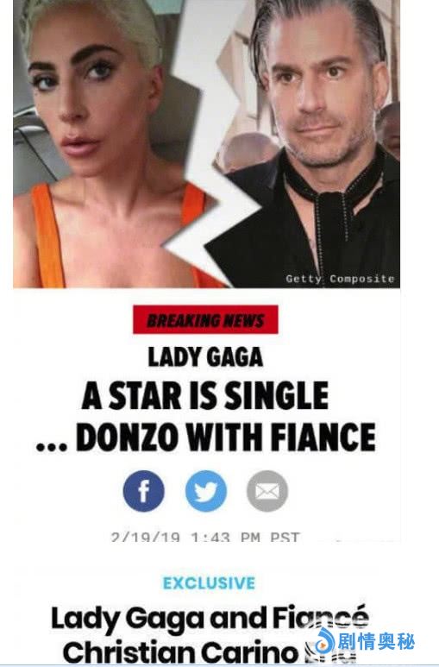Click the 1:43 PM PST time

246,537
